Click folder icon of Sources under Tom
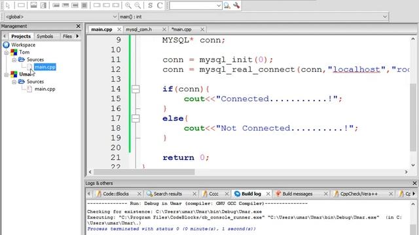419x235 pixels. (x=22, y=59)
